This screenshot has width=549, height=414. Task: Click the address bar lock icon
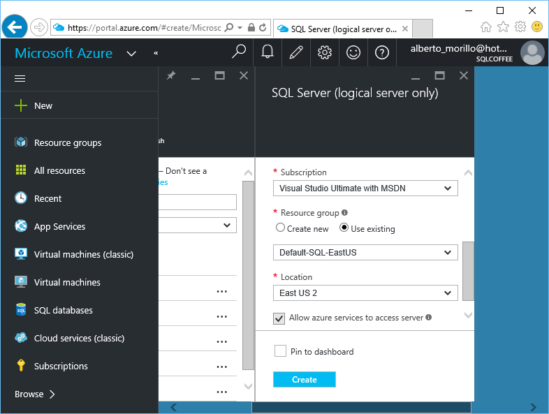click(x=251, y=27)
